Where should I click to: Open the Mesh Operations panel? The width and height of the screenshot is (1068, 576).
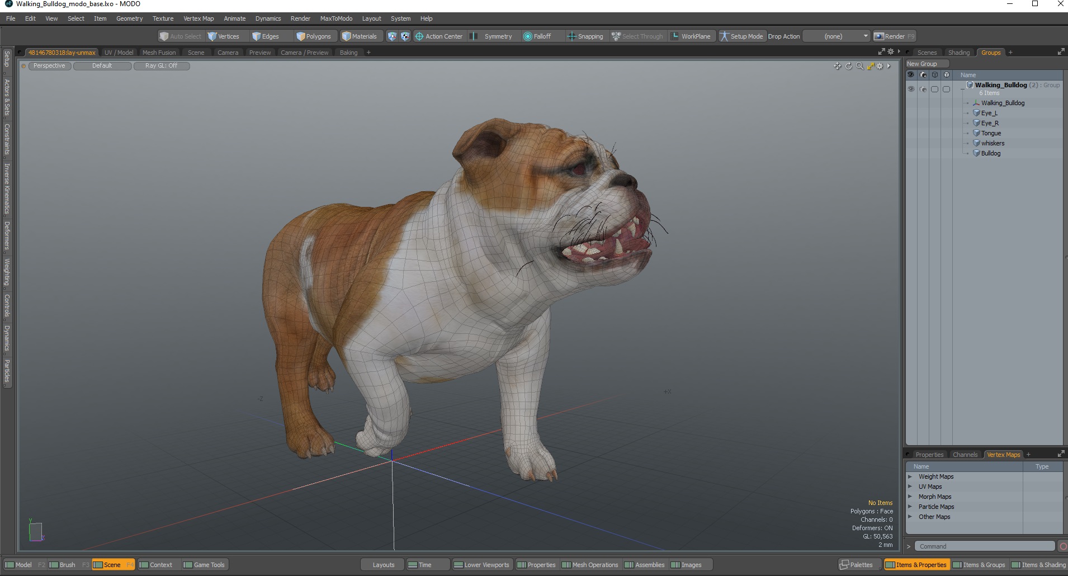coord(590,565)
